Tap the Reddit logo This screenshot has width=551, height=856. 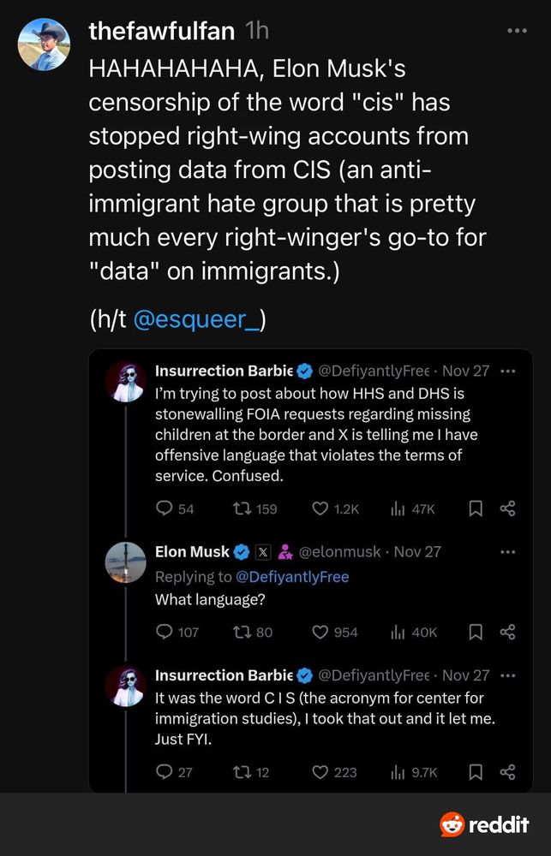click(484, 824)
